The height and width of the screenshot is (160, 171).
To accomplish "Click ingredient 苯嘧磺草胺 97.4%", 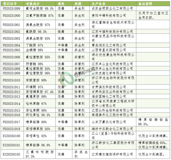I will 40,92.
